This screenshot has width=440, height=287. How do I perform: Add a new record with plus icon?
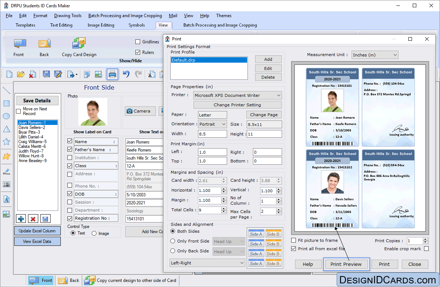(x=21, y=219)
